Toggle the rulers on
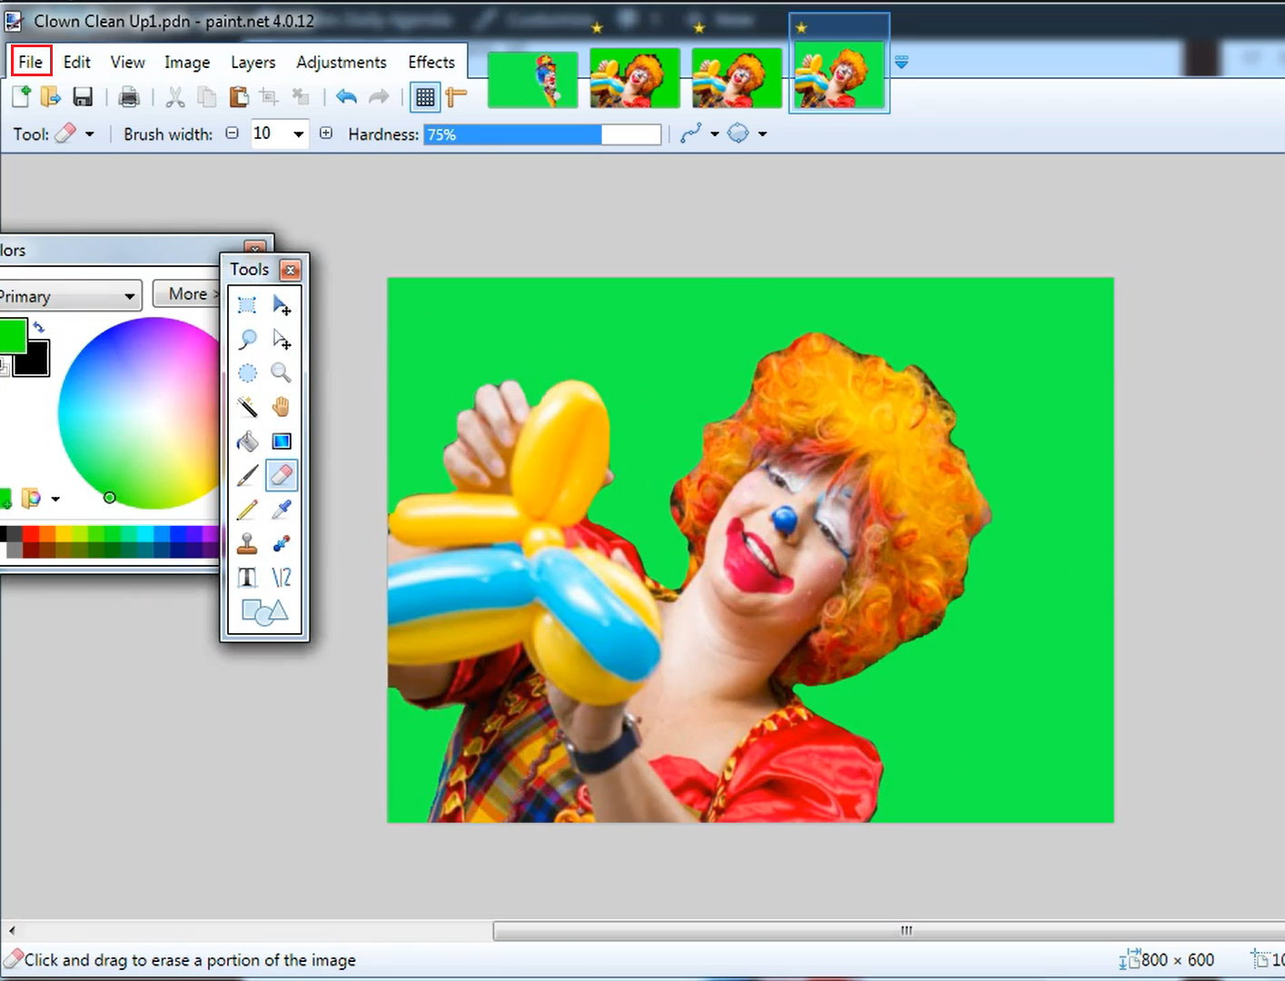This screenshot has width=1285, height=981. [457, 96]
